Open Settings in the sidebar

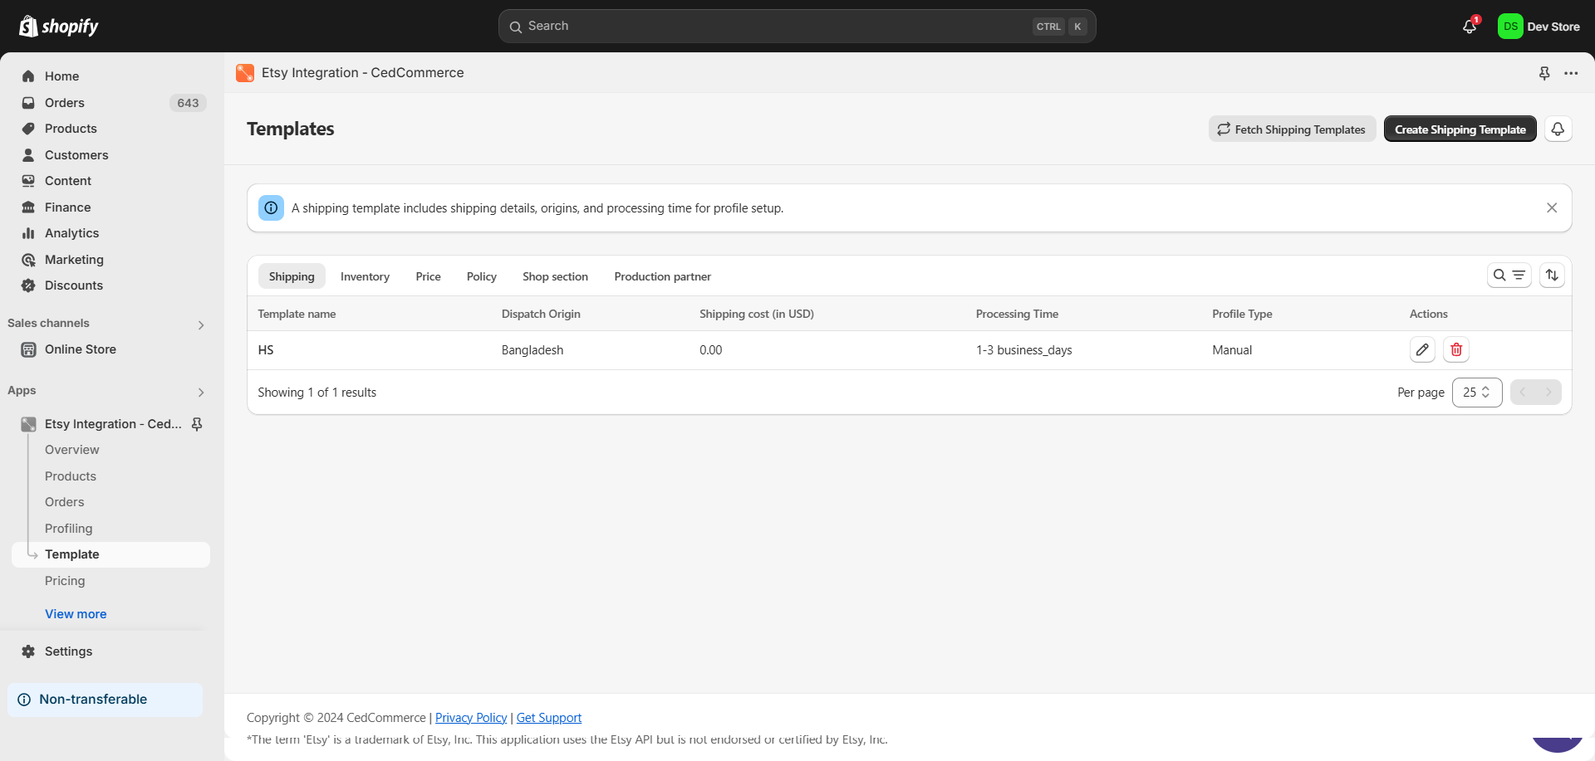click(68, 651)
